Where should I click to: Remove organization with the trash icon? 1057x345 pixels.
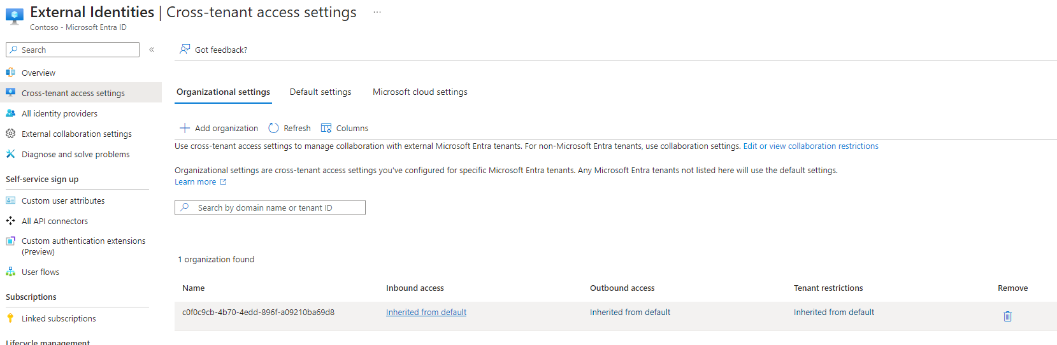(x=1007, y=316)
